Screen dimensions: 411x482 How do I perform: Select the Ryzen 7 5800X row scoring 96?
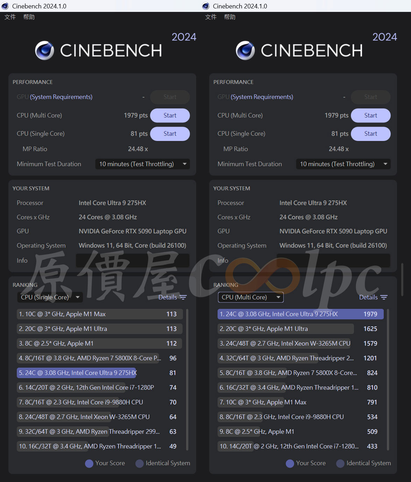(100, 358)
